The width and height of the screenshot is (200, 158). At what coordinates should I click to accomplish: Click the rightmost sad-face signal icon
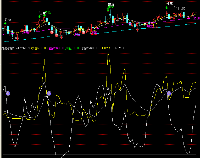[x=169, y=93]
